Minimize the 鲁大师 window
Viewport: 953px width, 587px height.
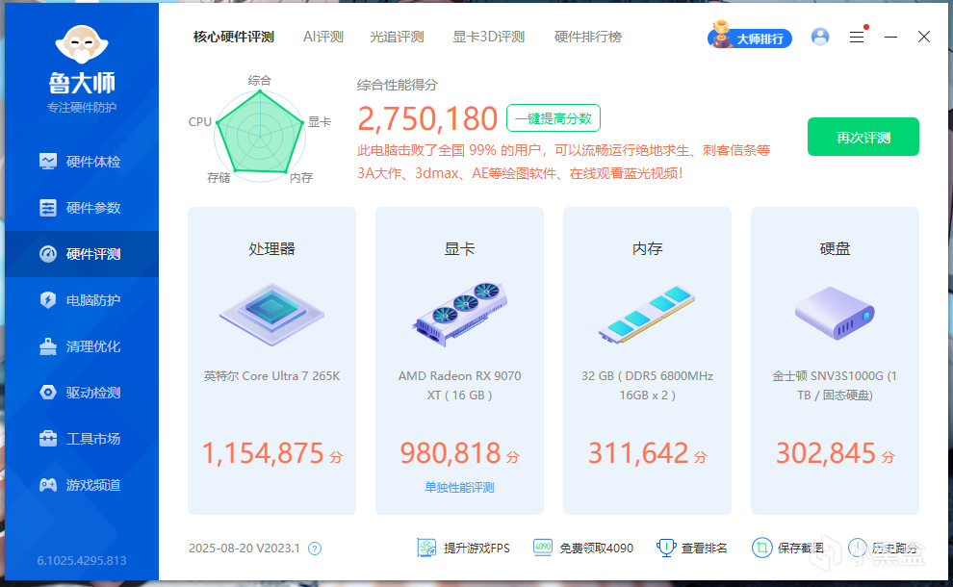coord(891,38)
